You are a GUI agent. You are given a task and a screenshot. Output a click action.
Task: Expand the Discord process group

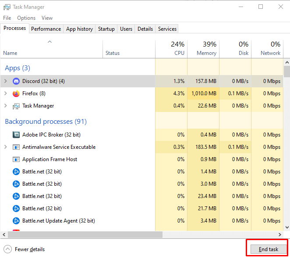[6, 81]
